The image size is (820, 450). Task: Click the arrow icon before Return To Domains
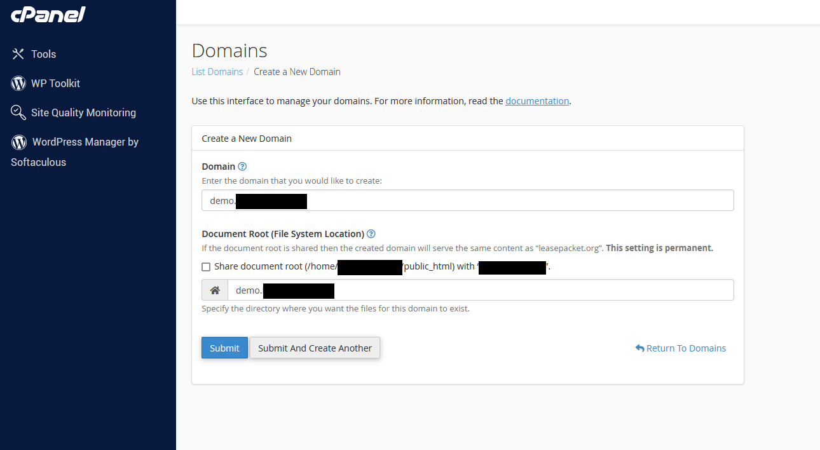point(639,348)
